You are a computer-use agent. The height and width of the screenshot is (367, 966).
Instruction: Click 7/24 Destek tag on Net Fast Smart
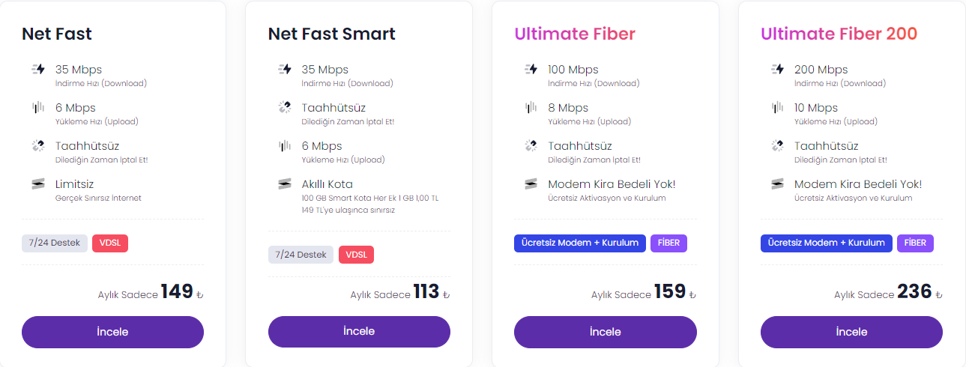coord(301,255)
